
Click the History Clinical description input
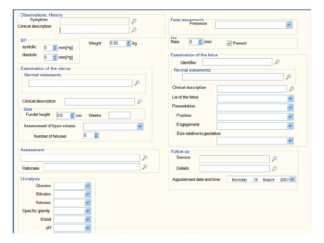(x=94, y=30)
